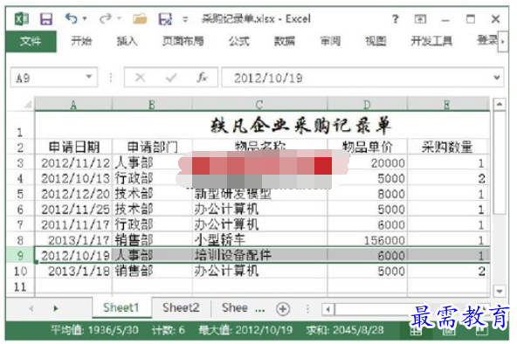Click the Enter checkmark formula button

pos(171,78)
